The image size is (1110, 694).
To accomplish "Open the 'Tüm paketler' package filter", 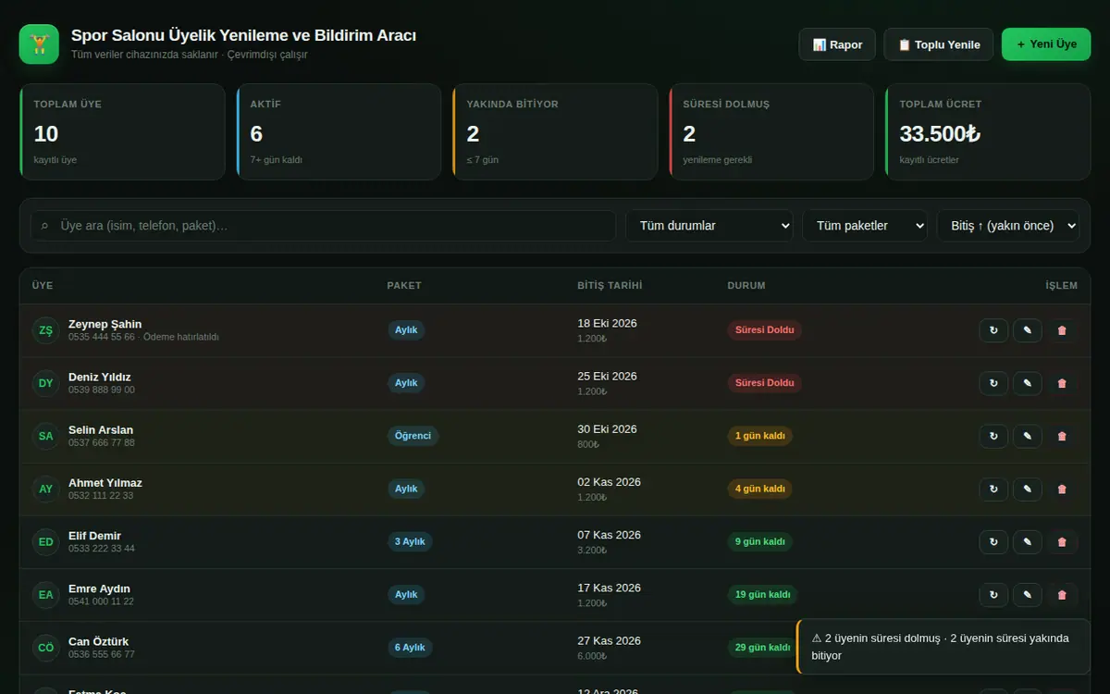I will [865, 226].
